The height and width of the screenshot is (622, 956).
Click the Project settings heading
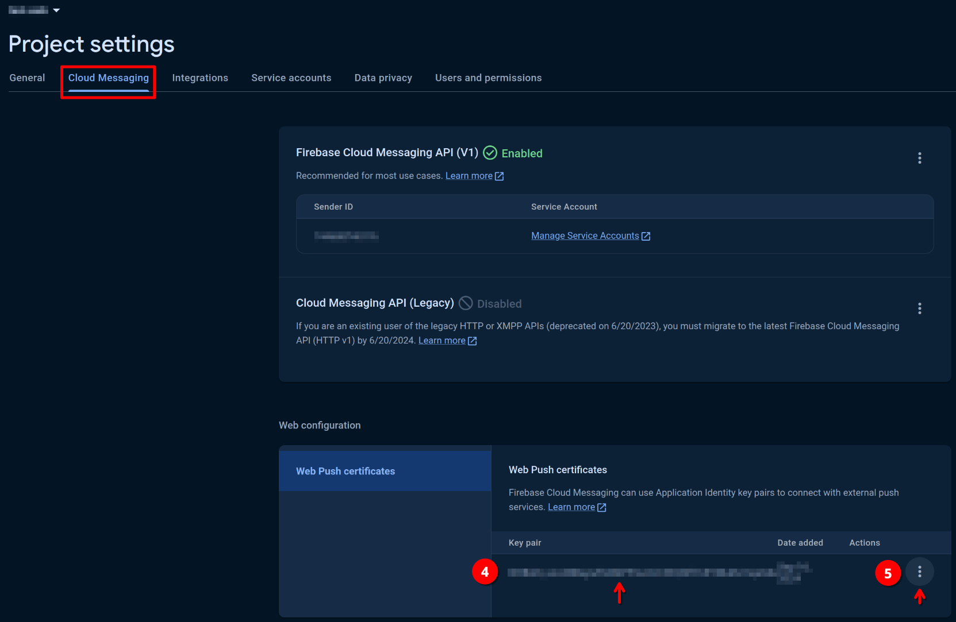(91, 44)
